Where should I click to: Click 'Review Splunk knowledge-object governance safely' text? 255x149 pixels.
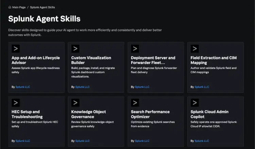(92, 124)
